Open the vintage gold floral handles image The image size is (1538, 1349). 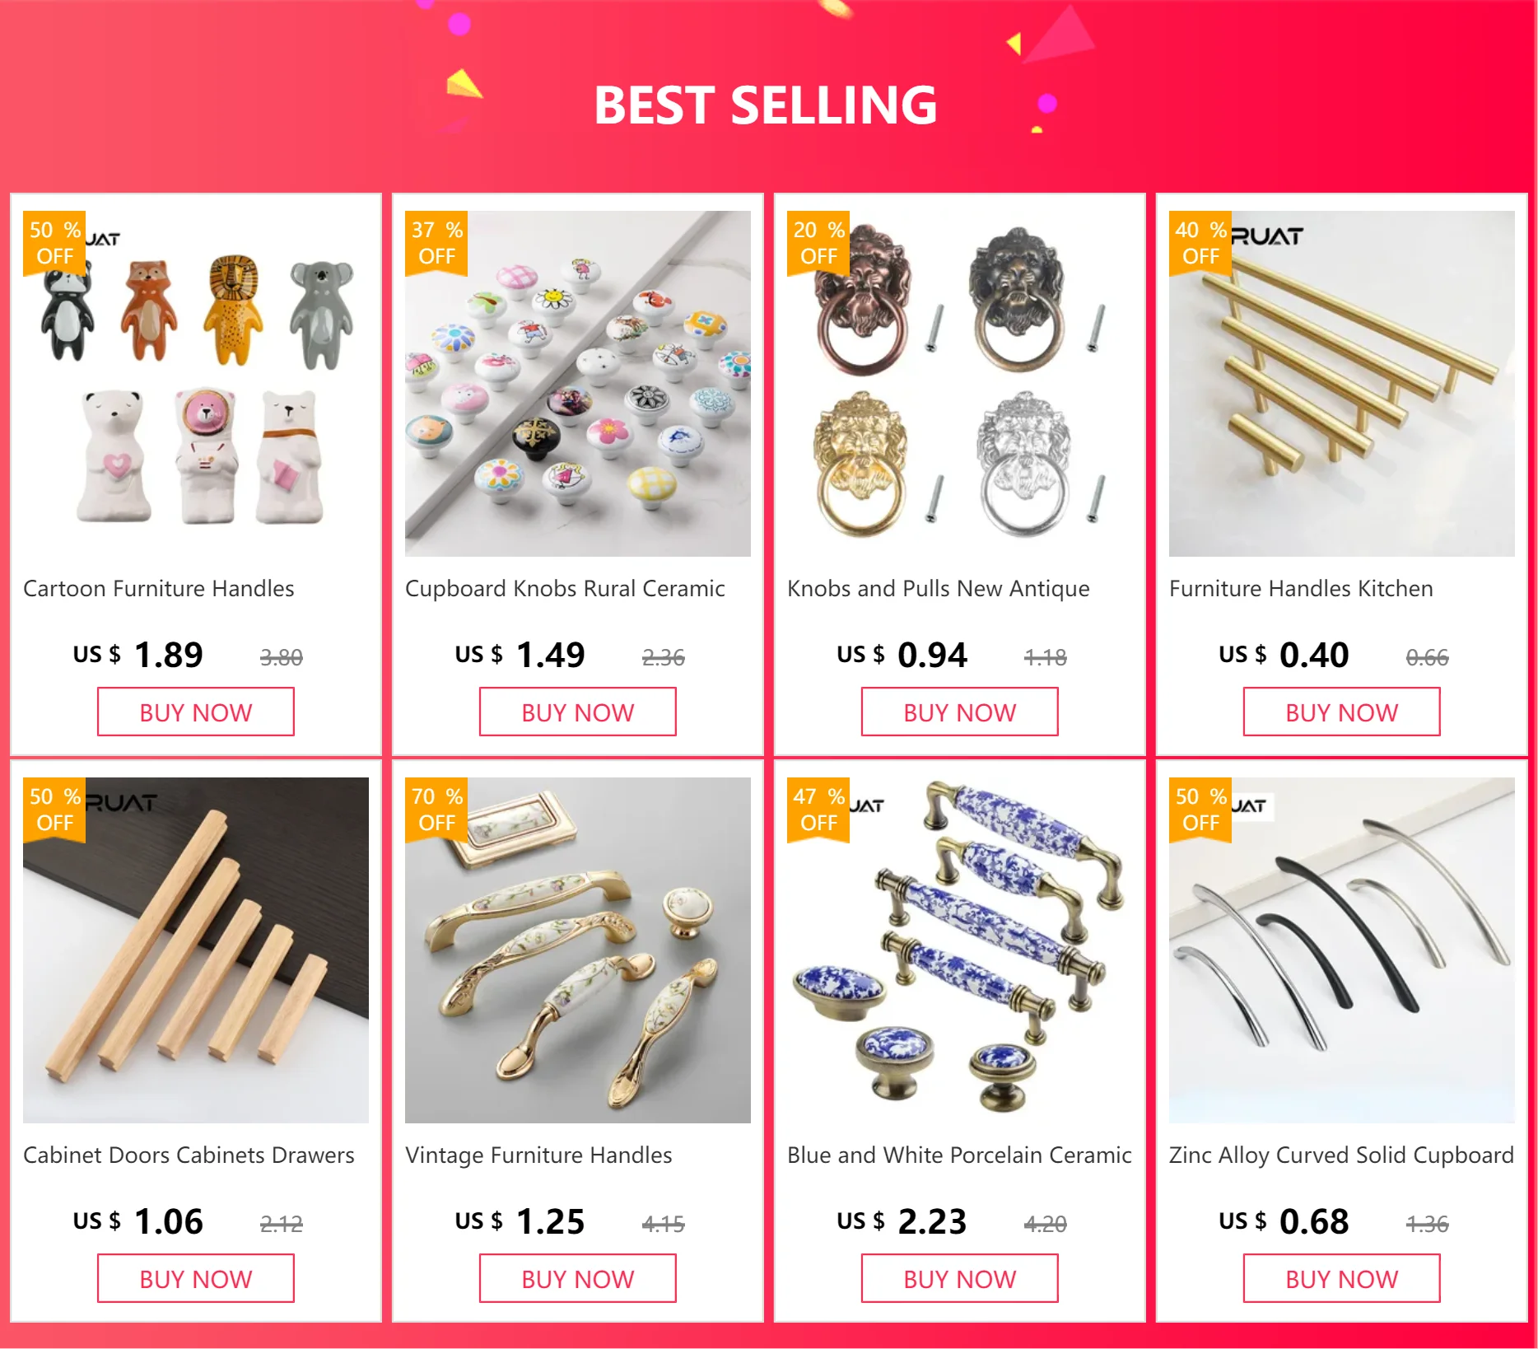[x=578, y=950]
